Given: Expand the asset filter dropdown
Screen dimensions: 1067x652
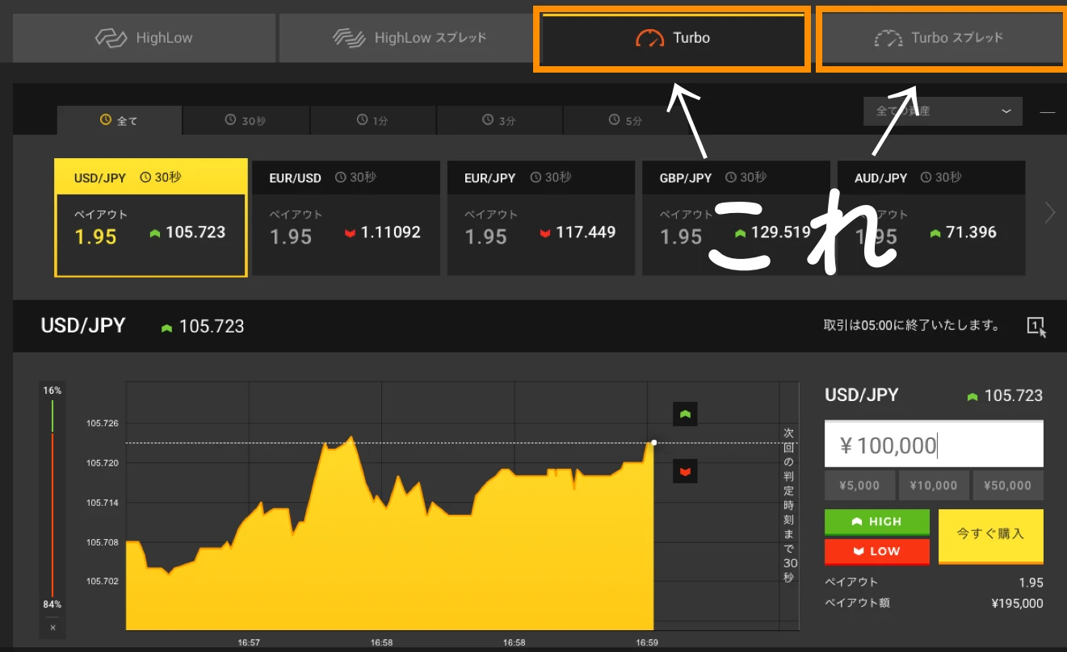Looking at the screenshot, I should coord(942,111).
